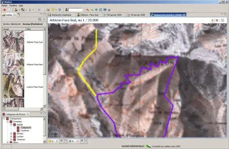The image size is (229, 149).
Task: Click the map-with-magnifier toolbar icon
Action: (23, 10)
